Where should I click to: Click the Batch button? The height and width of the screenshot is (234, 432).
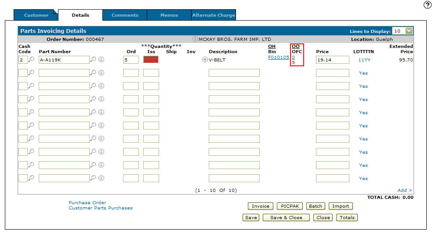(x=316, y=206)
